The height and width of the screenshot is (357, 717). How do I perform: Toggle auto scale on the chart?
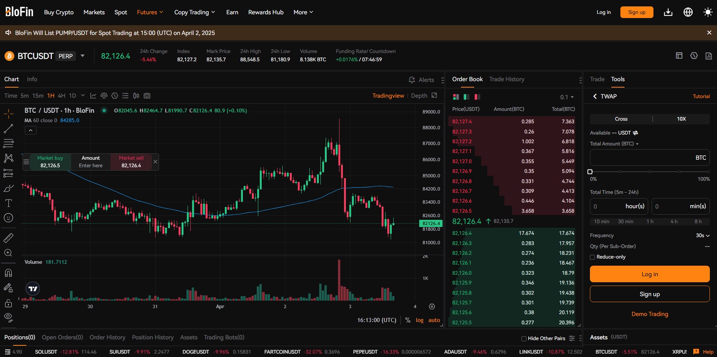pyautogui.click(x=434, y=320)
